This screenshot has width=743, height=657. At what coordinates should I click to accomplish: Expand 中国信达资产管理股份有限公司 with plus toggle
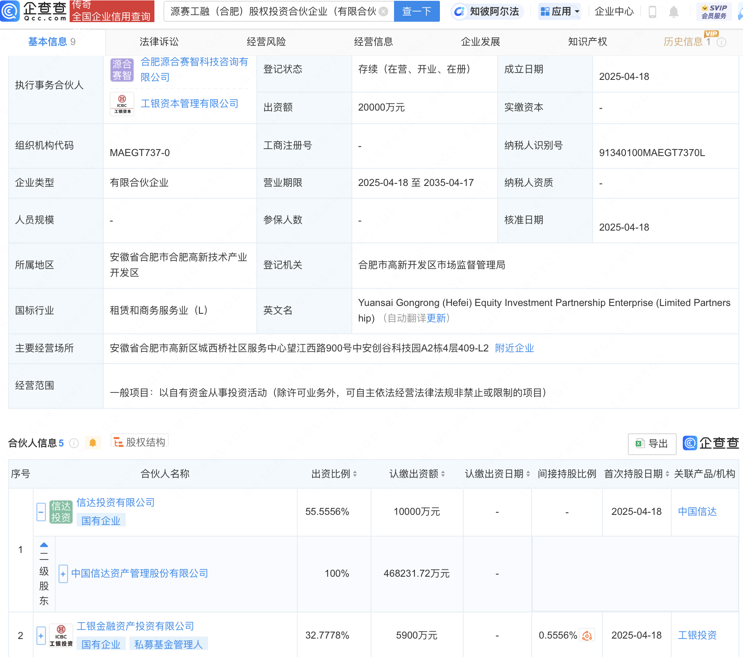point(63,574)
